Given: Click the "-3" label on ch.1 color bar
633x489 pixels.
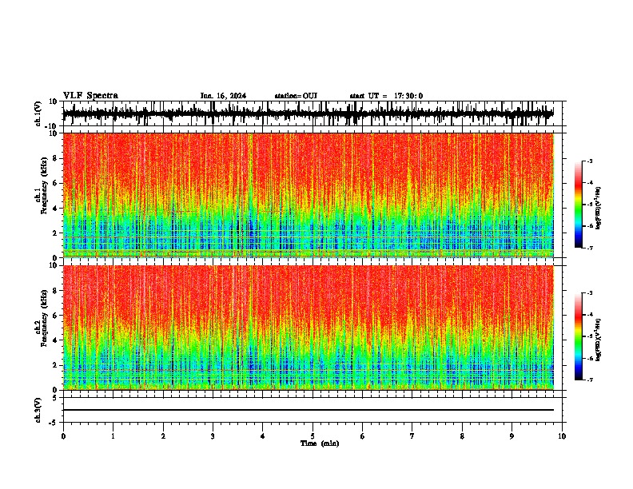Looking at the screenshot, I should 590,161.
